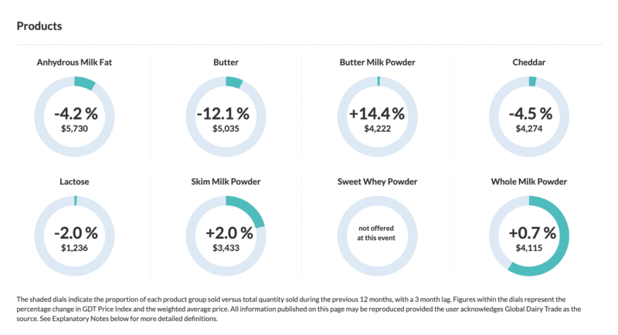
Task: Click the Lactose product title
Action: pyautogui.click(x=76, y=181)
